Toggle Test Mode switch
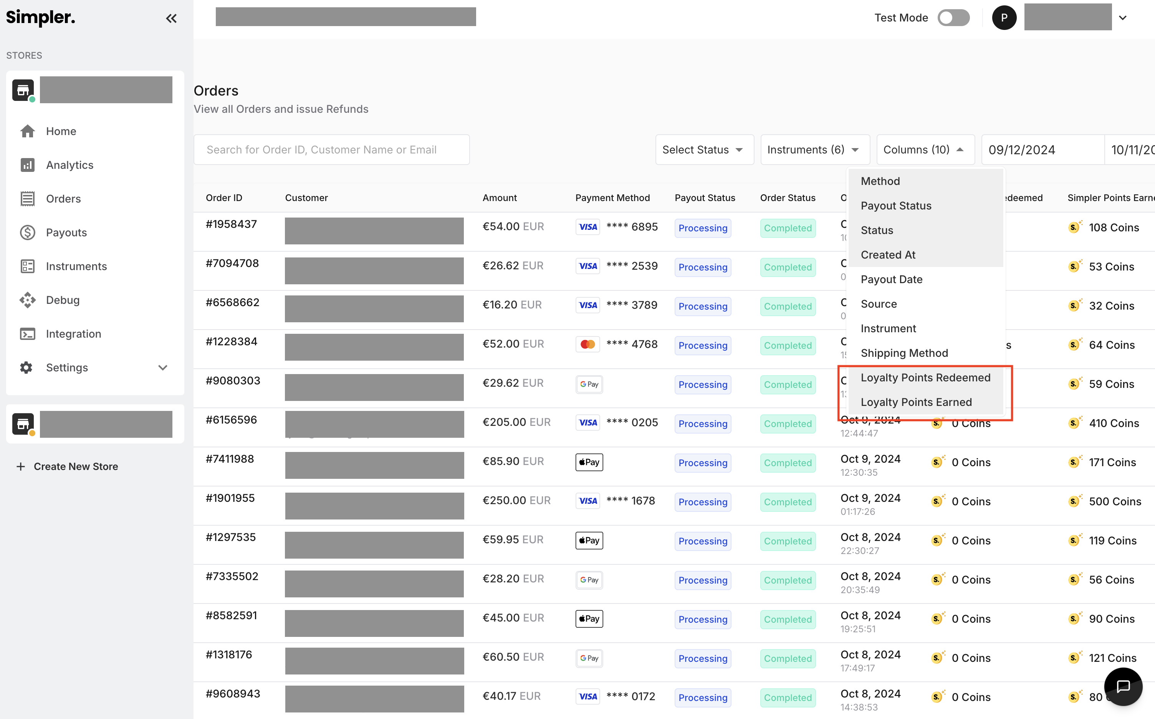 (x=953, y=18)
